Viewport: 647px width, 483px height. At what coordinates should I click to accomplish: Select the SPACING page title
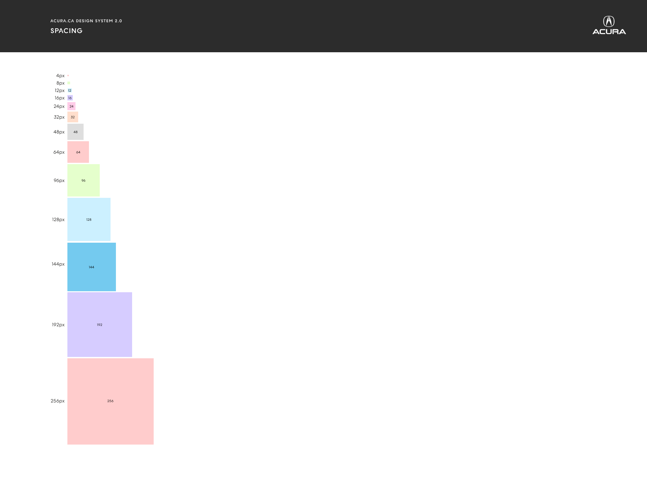66,31
